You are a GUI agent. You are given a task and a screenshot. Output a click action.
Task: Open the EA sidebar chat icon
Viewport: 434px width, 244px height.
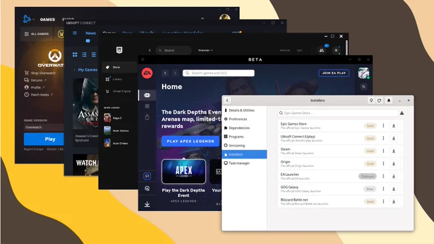tap(147, 176)
